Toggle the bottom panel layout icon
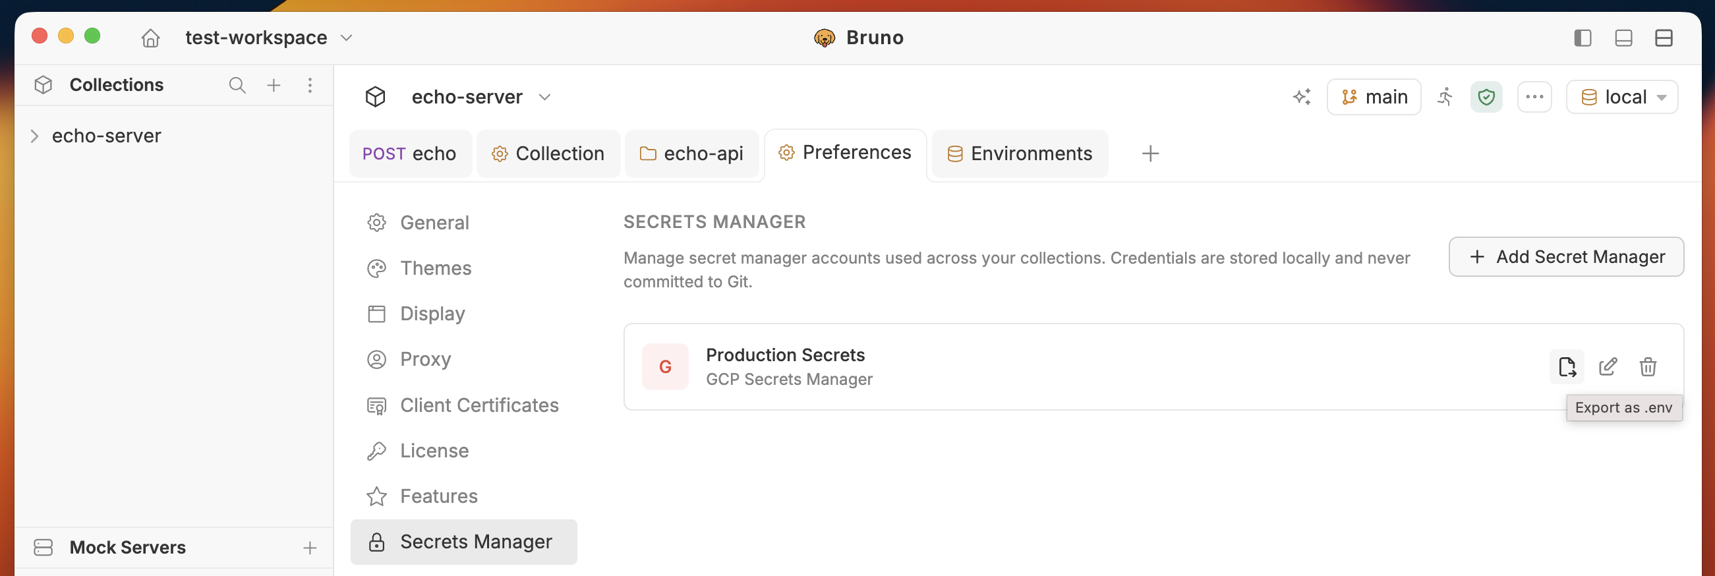This screenshot has width=1715, height=576. (1623, 38)
